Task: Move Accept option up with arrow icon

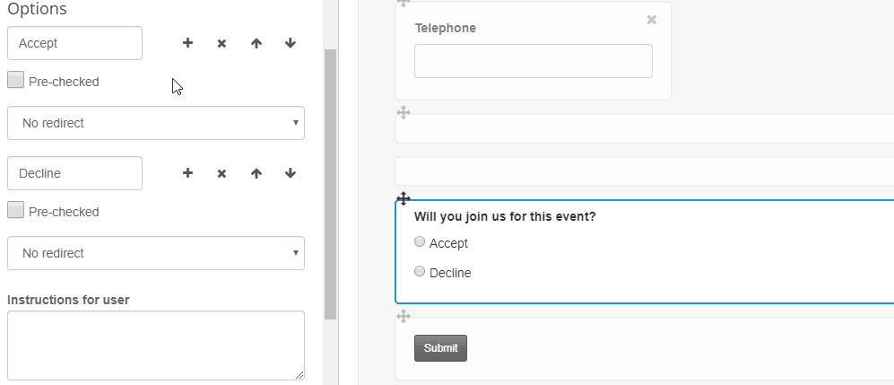Action: click(256, 43)
